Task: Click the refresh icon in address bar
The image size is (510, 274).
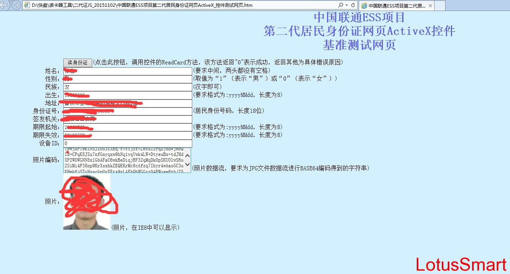Action: point(353,5)
